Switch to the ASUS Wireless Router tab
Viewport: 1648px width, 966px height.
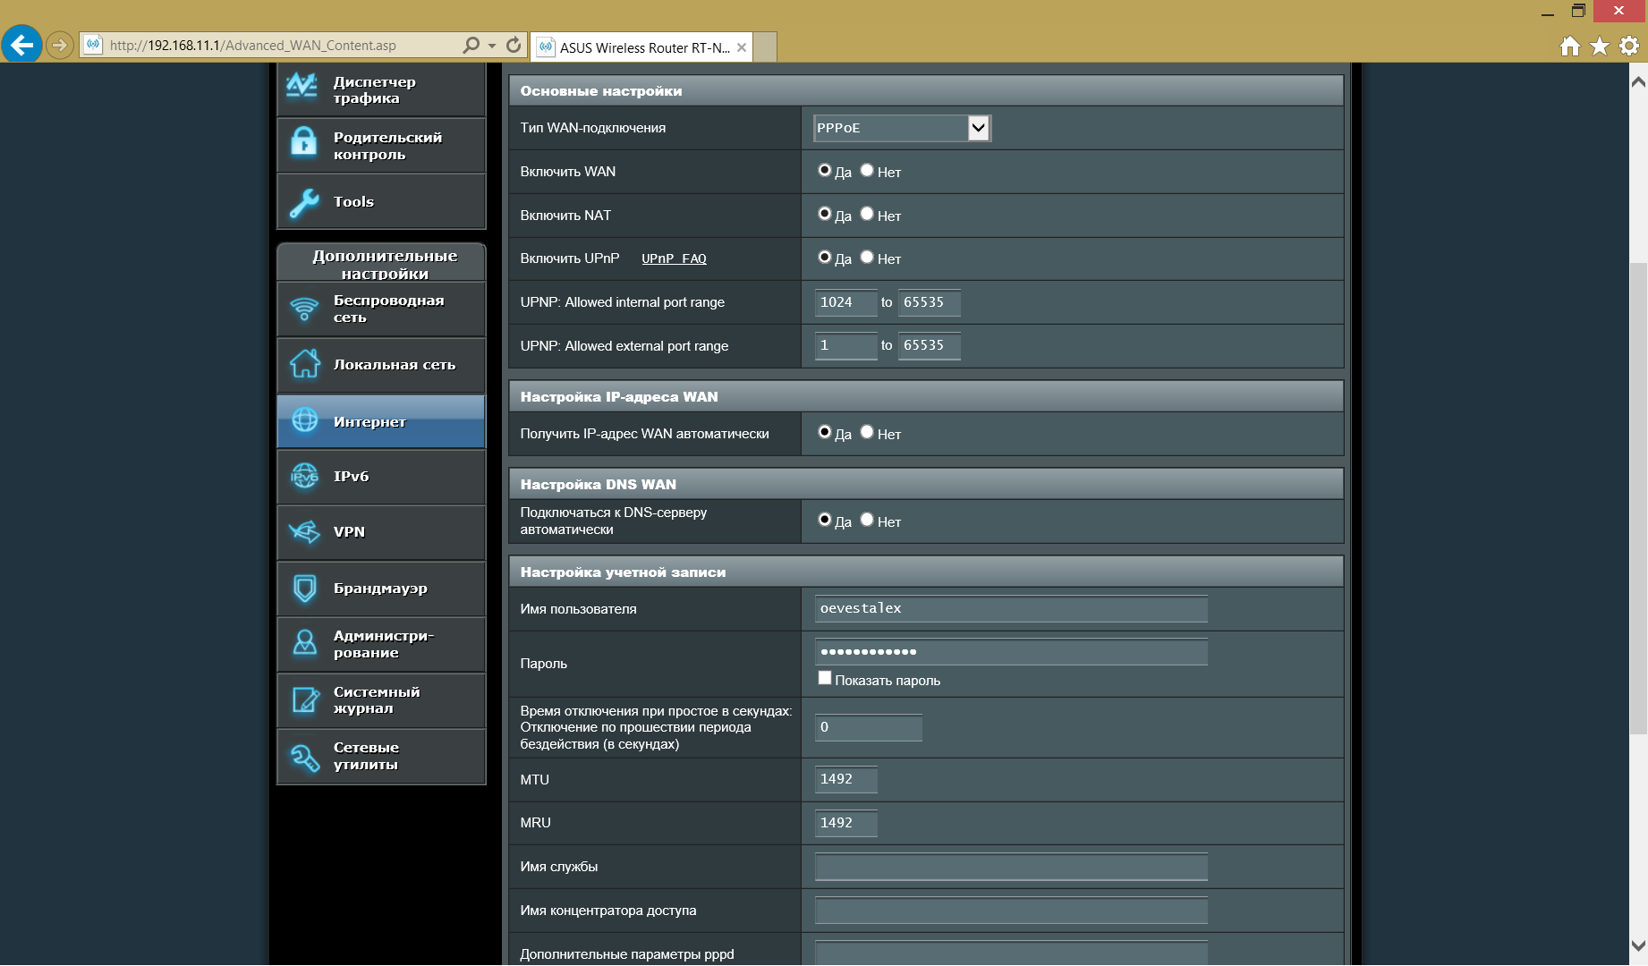642,47
